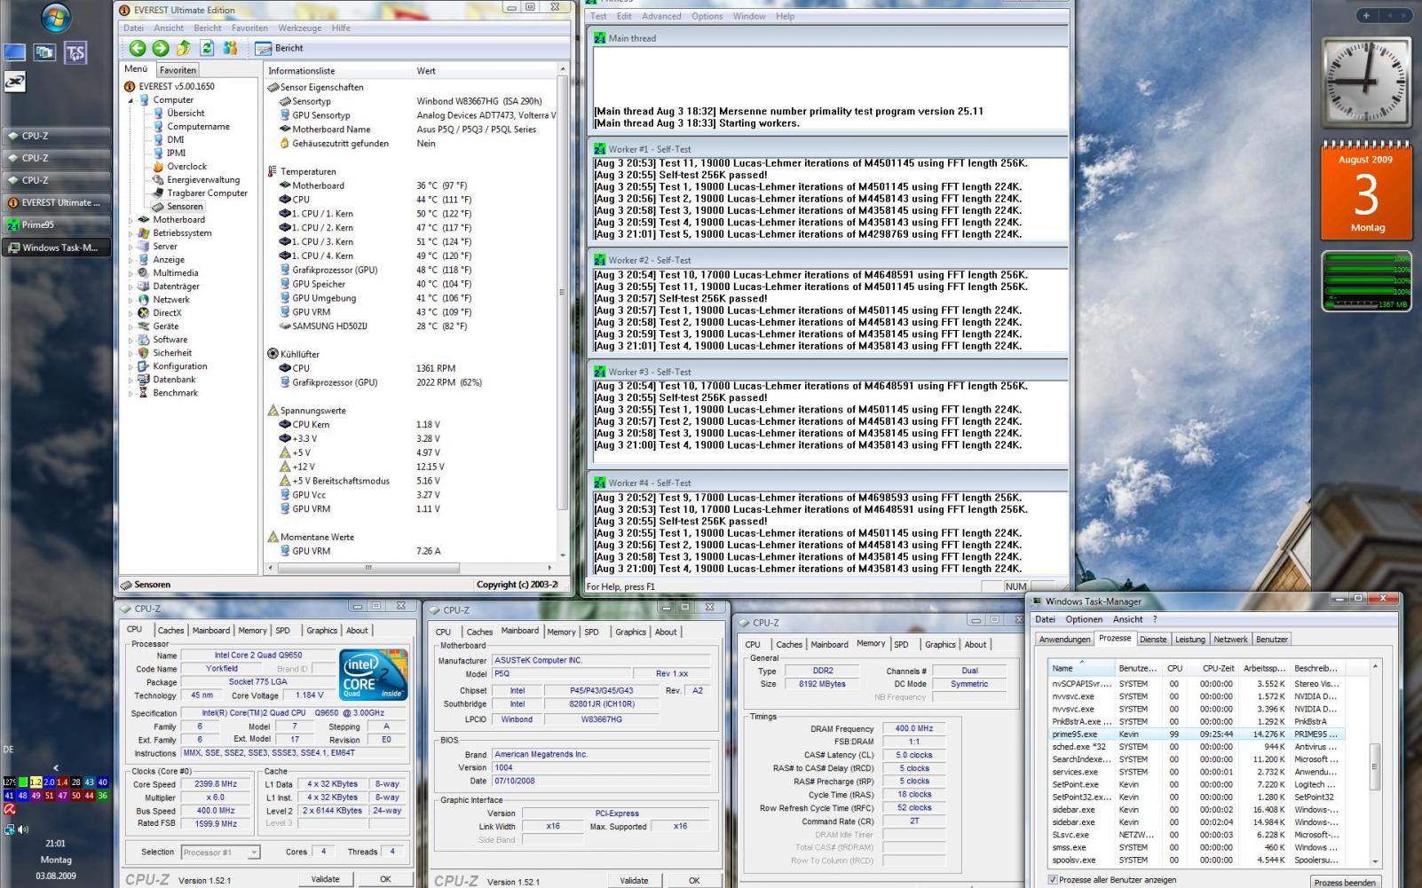Click the Windows Task-Manager taskbar button
The height and width of the screenshot is (888, 1422).
click(x=55, y=248)
